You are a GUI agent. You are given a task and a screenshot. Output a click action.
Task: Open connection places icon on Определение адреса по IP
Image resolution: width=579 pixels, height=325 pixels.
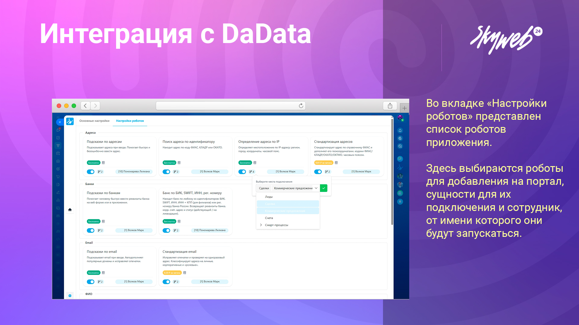(252, 172)
